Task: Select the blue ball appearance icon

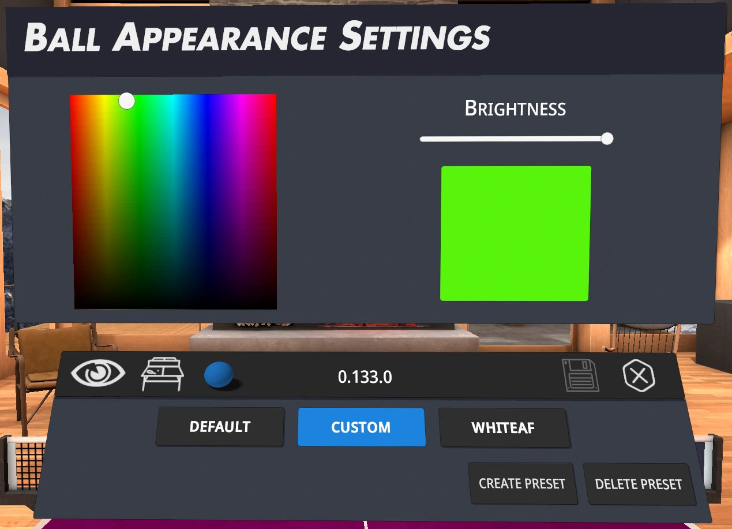Action: tap(219, 375)
